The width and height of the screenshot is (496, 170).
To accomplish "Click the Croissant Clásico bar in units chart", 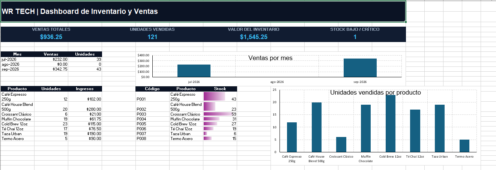I will coord(341,144).
